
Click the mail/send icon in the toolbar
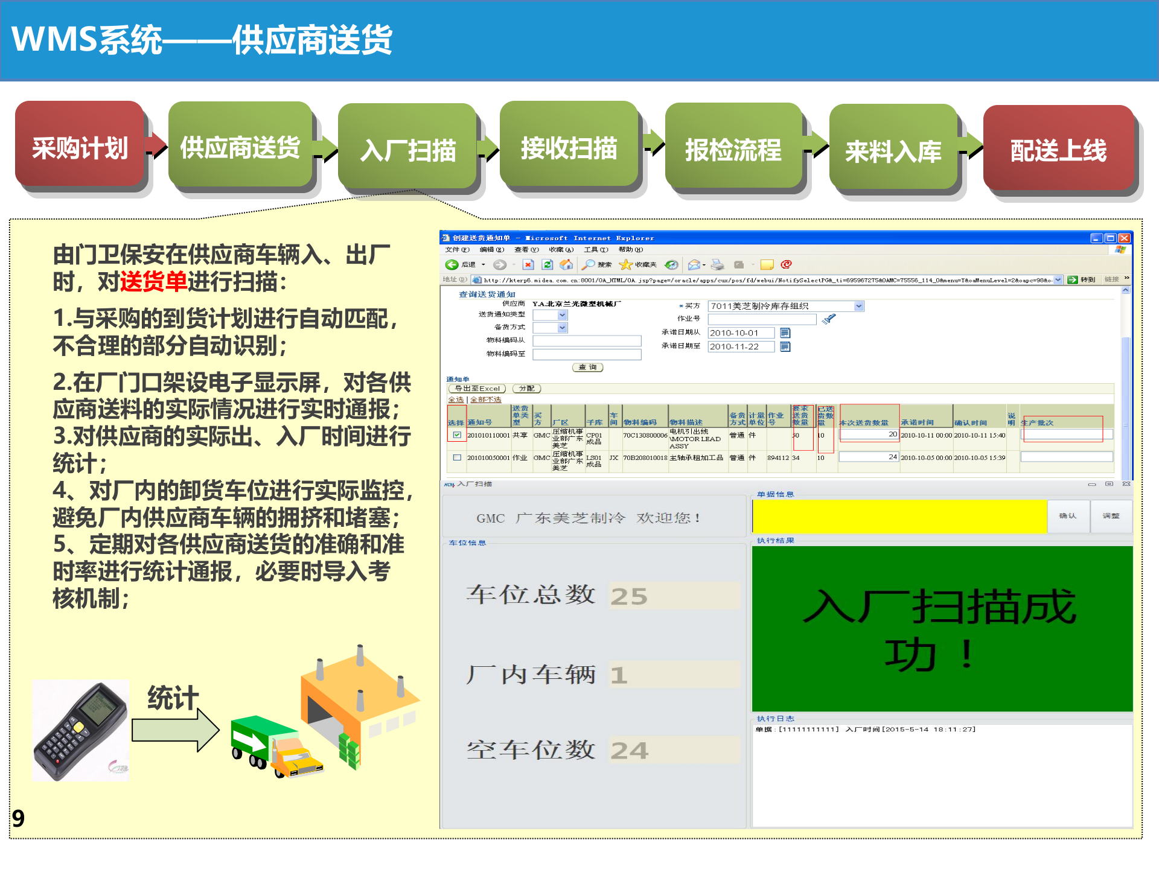click(x=694, y=266)
